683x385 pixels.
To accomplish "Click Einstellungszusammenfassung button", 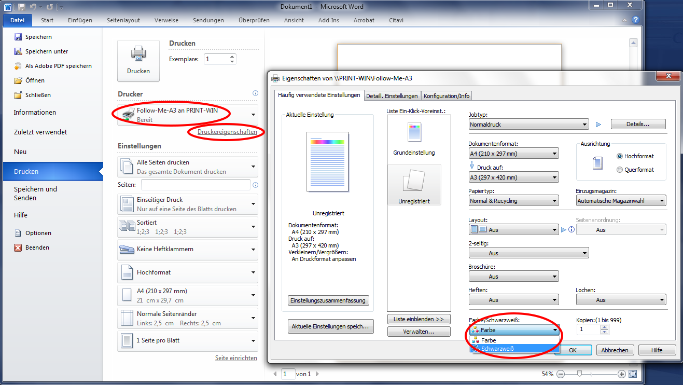I will point(328,300).
